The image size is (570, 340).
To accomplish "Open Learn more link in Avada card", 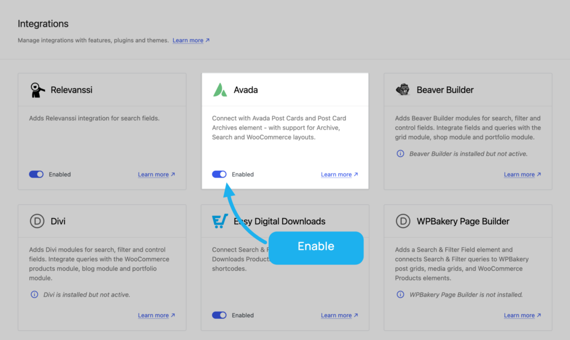I will coord(340,174).
